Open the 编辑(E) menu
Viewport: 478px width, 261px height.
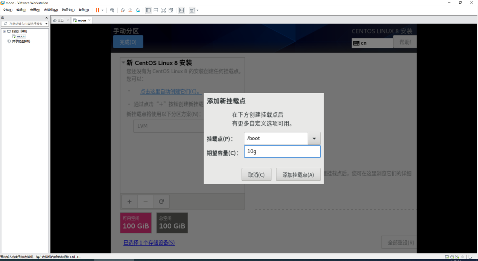[21, 10]
